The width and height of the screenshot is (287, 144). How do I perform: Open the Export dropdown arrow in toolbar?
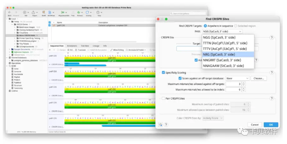click(x=37, y=12)
